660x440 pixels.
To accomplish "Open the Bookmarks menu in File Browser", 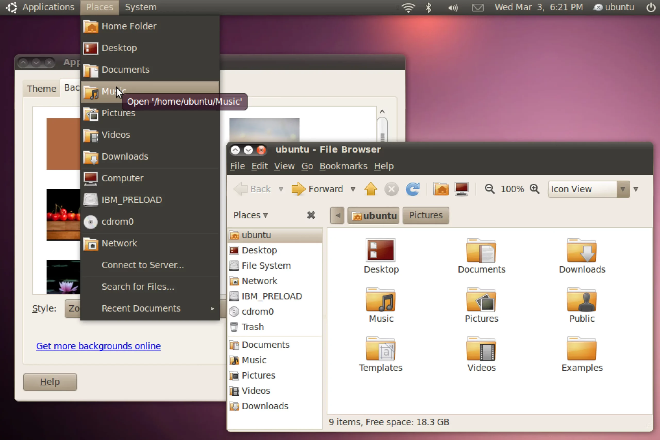I will pyautogui.click(x=343, y=166).
